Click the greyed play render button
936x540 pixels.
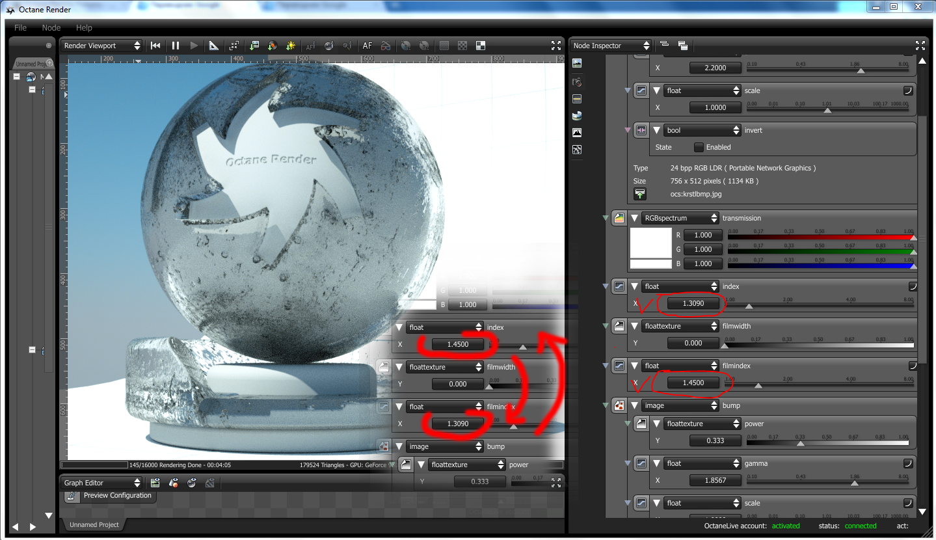[194, 46]
